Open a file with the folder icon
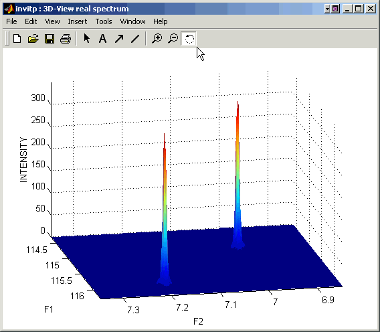Image resolution: width=380 pixels, height=332 pixels. (33, 39)
